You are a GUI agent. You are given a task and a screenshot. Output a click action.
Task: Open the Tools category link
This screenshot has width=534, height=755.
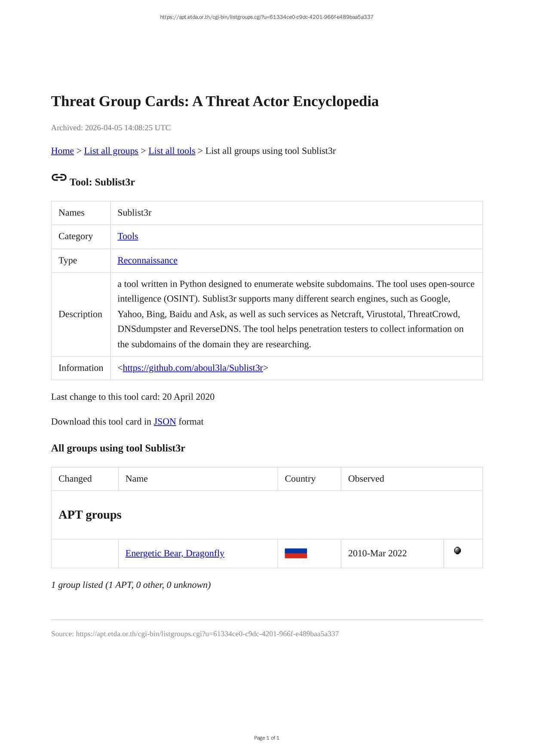tap(128, 236)
